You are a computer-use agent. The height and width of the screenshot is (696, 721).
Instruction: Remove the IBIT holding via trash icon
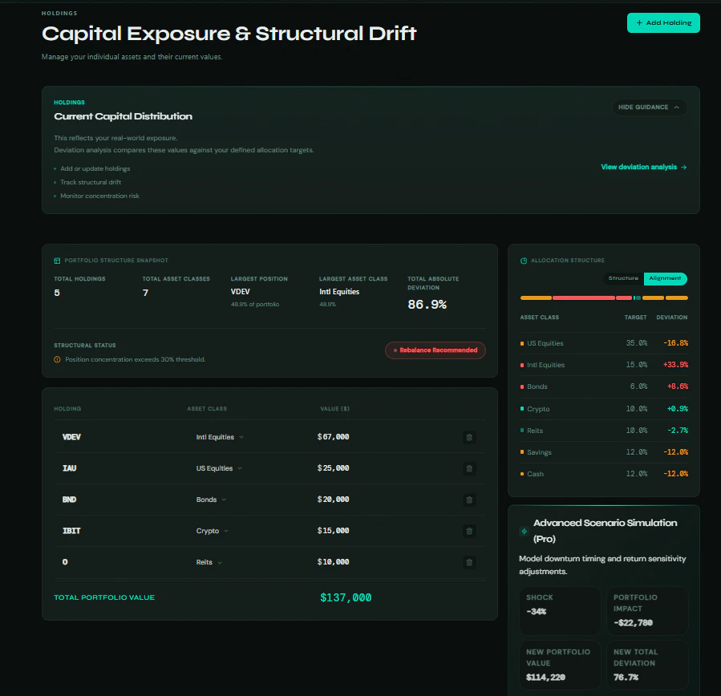(469, 531)
